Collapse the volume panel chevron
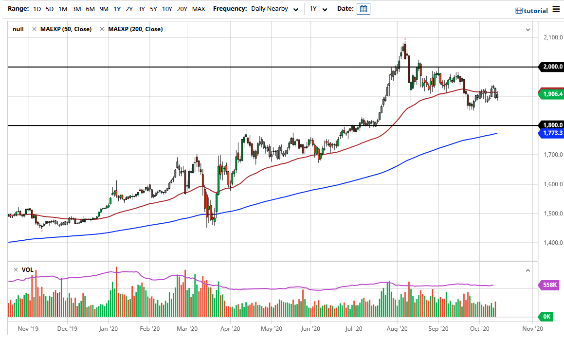This screenshot has height=339, width=564. [528, 270]
